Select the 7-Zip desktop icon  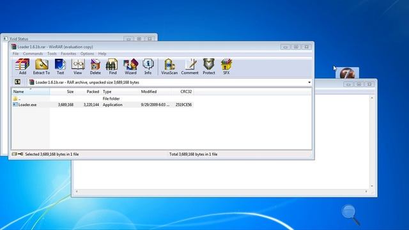[347, 73]
